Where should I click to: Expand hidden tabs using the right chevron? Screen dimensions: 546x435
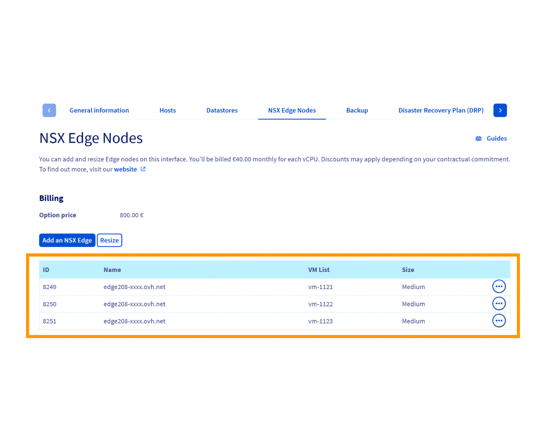(500, 110)
